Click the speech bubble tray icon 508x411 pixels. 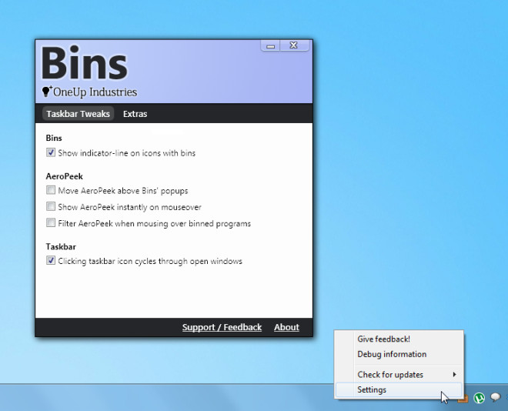[x=496, y=397]
